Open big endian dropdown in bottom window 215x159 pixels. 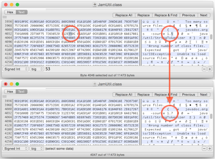click(37, 149)
